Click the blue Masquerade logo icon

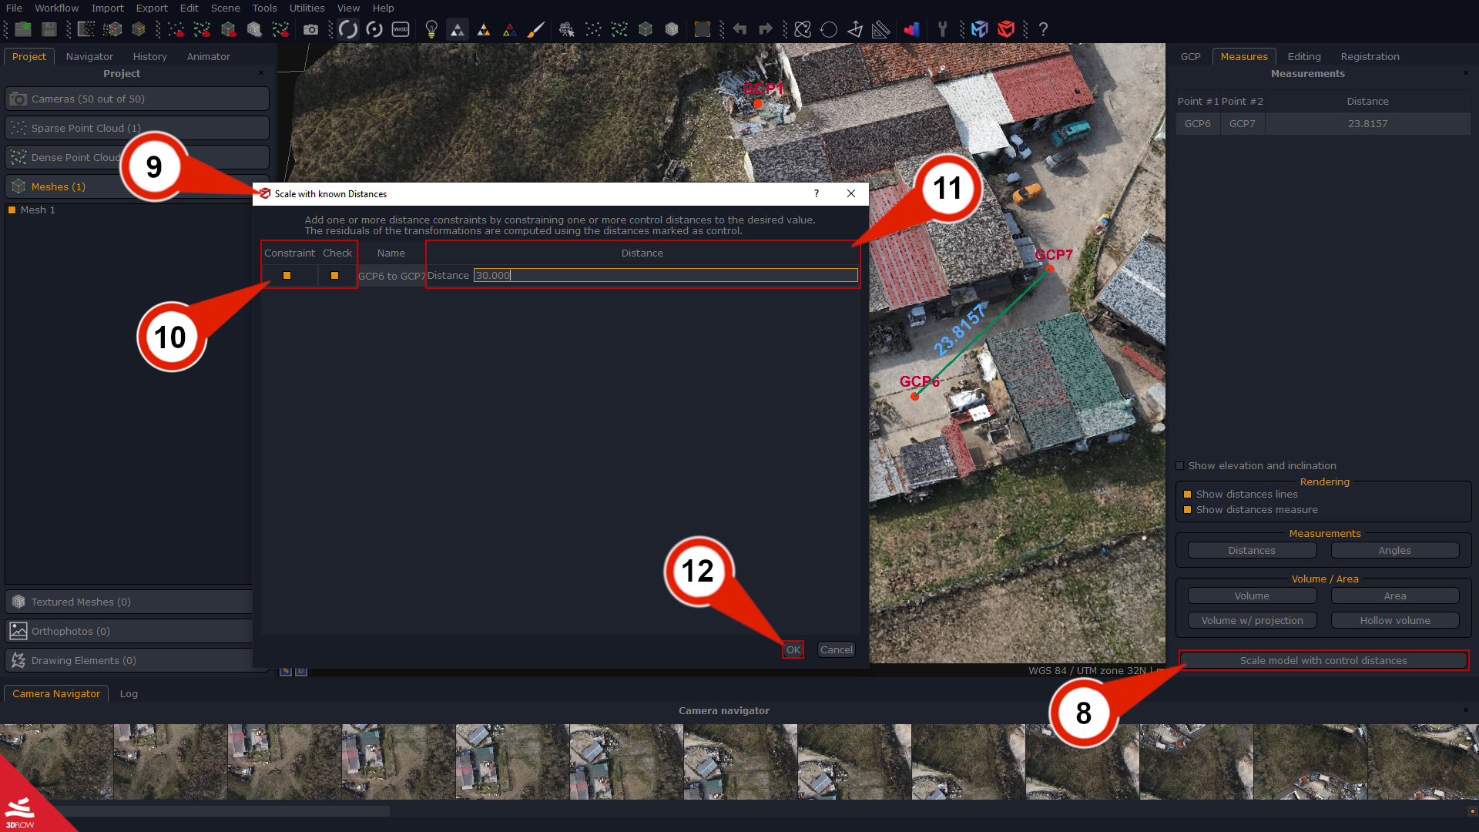(x=980, y=29)
